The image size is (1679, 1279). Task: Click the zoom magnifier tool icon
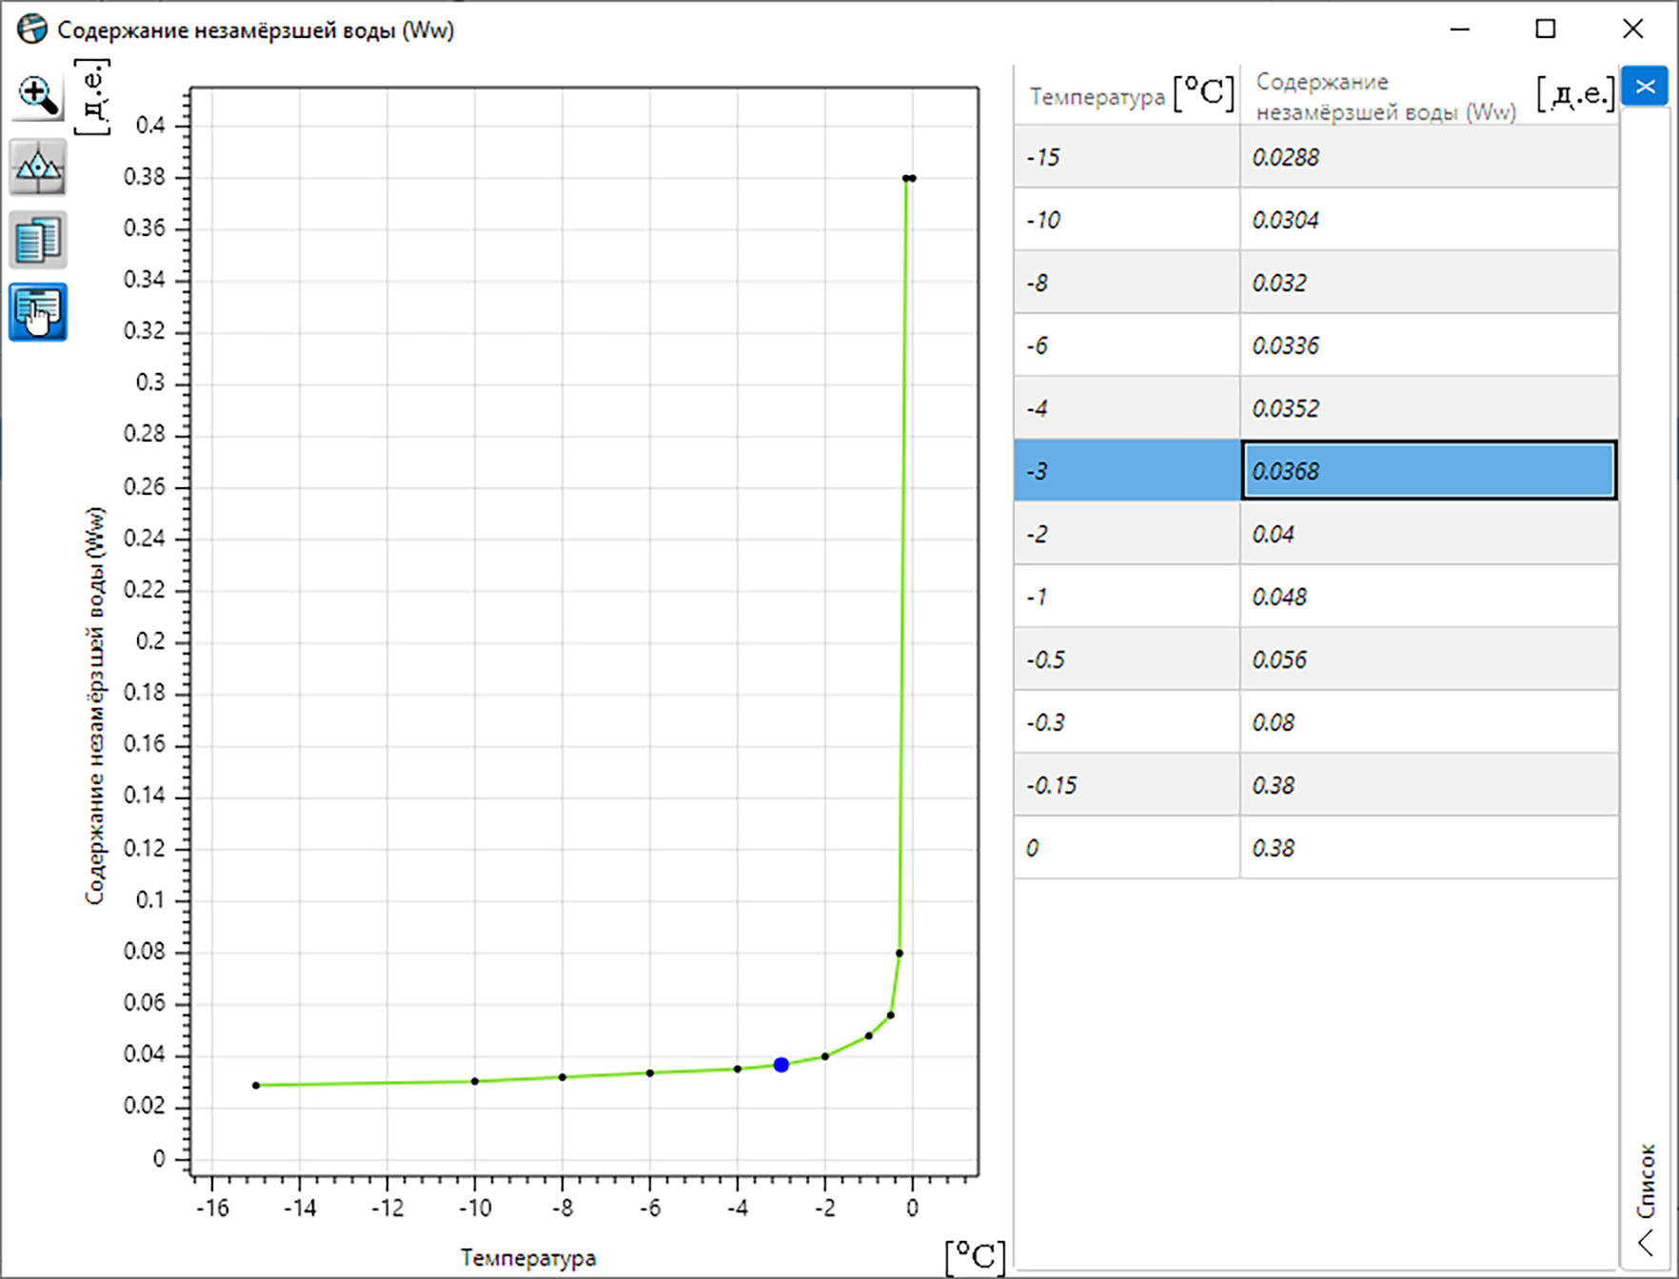38,95
